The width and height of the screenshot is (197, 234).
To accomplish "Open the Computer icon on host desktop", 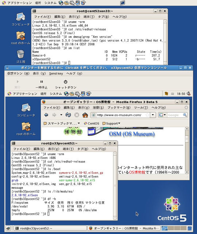I will point(21,17).
